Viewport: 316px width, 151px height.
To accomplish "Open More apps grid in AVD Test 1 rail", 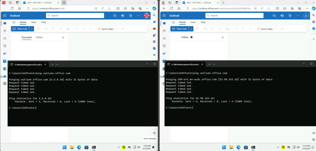I will click(5, 84).
